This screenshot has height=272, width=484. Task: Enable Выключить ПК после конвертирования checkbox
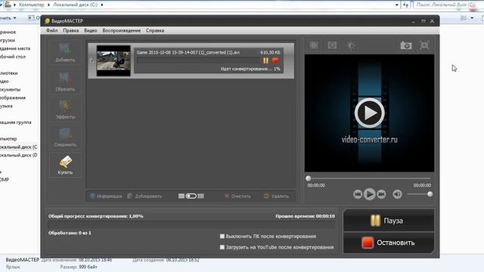click(x=222, y=236)
